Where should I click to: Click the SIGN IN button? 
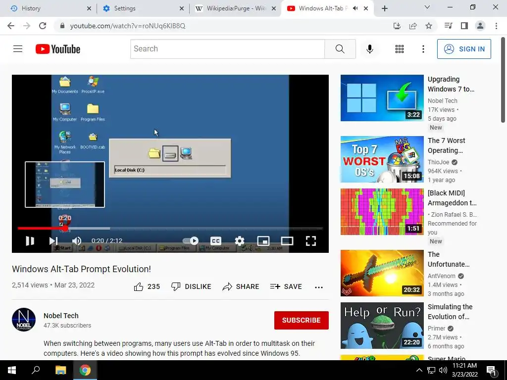464,49
